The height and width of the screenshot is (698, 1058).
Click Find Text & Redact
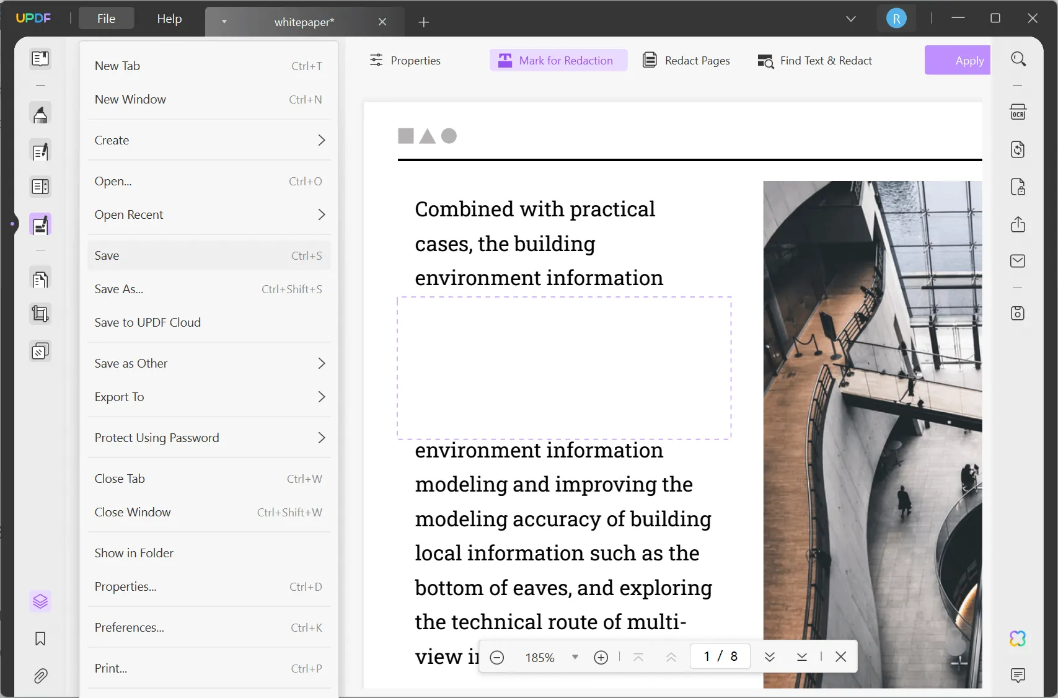point(814,61)
